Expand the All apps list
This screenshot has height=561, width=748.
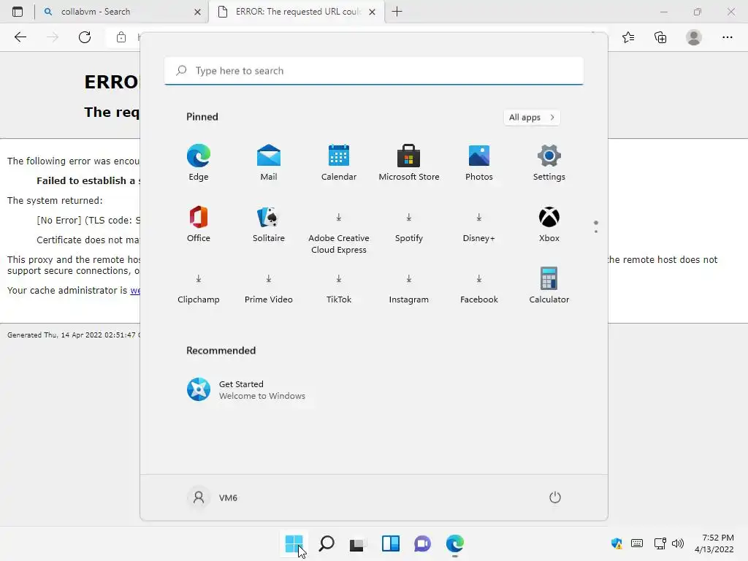click(532, 118)
